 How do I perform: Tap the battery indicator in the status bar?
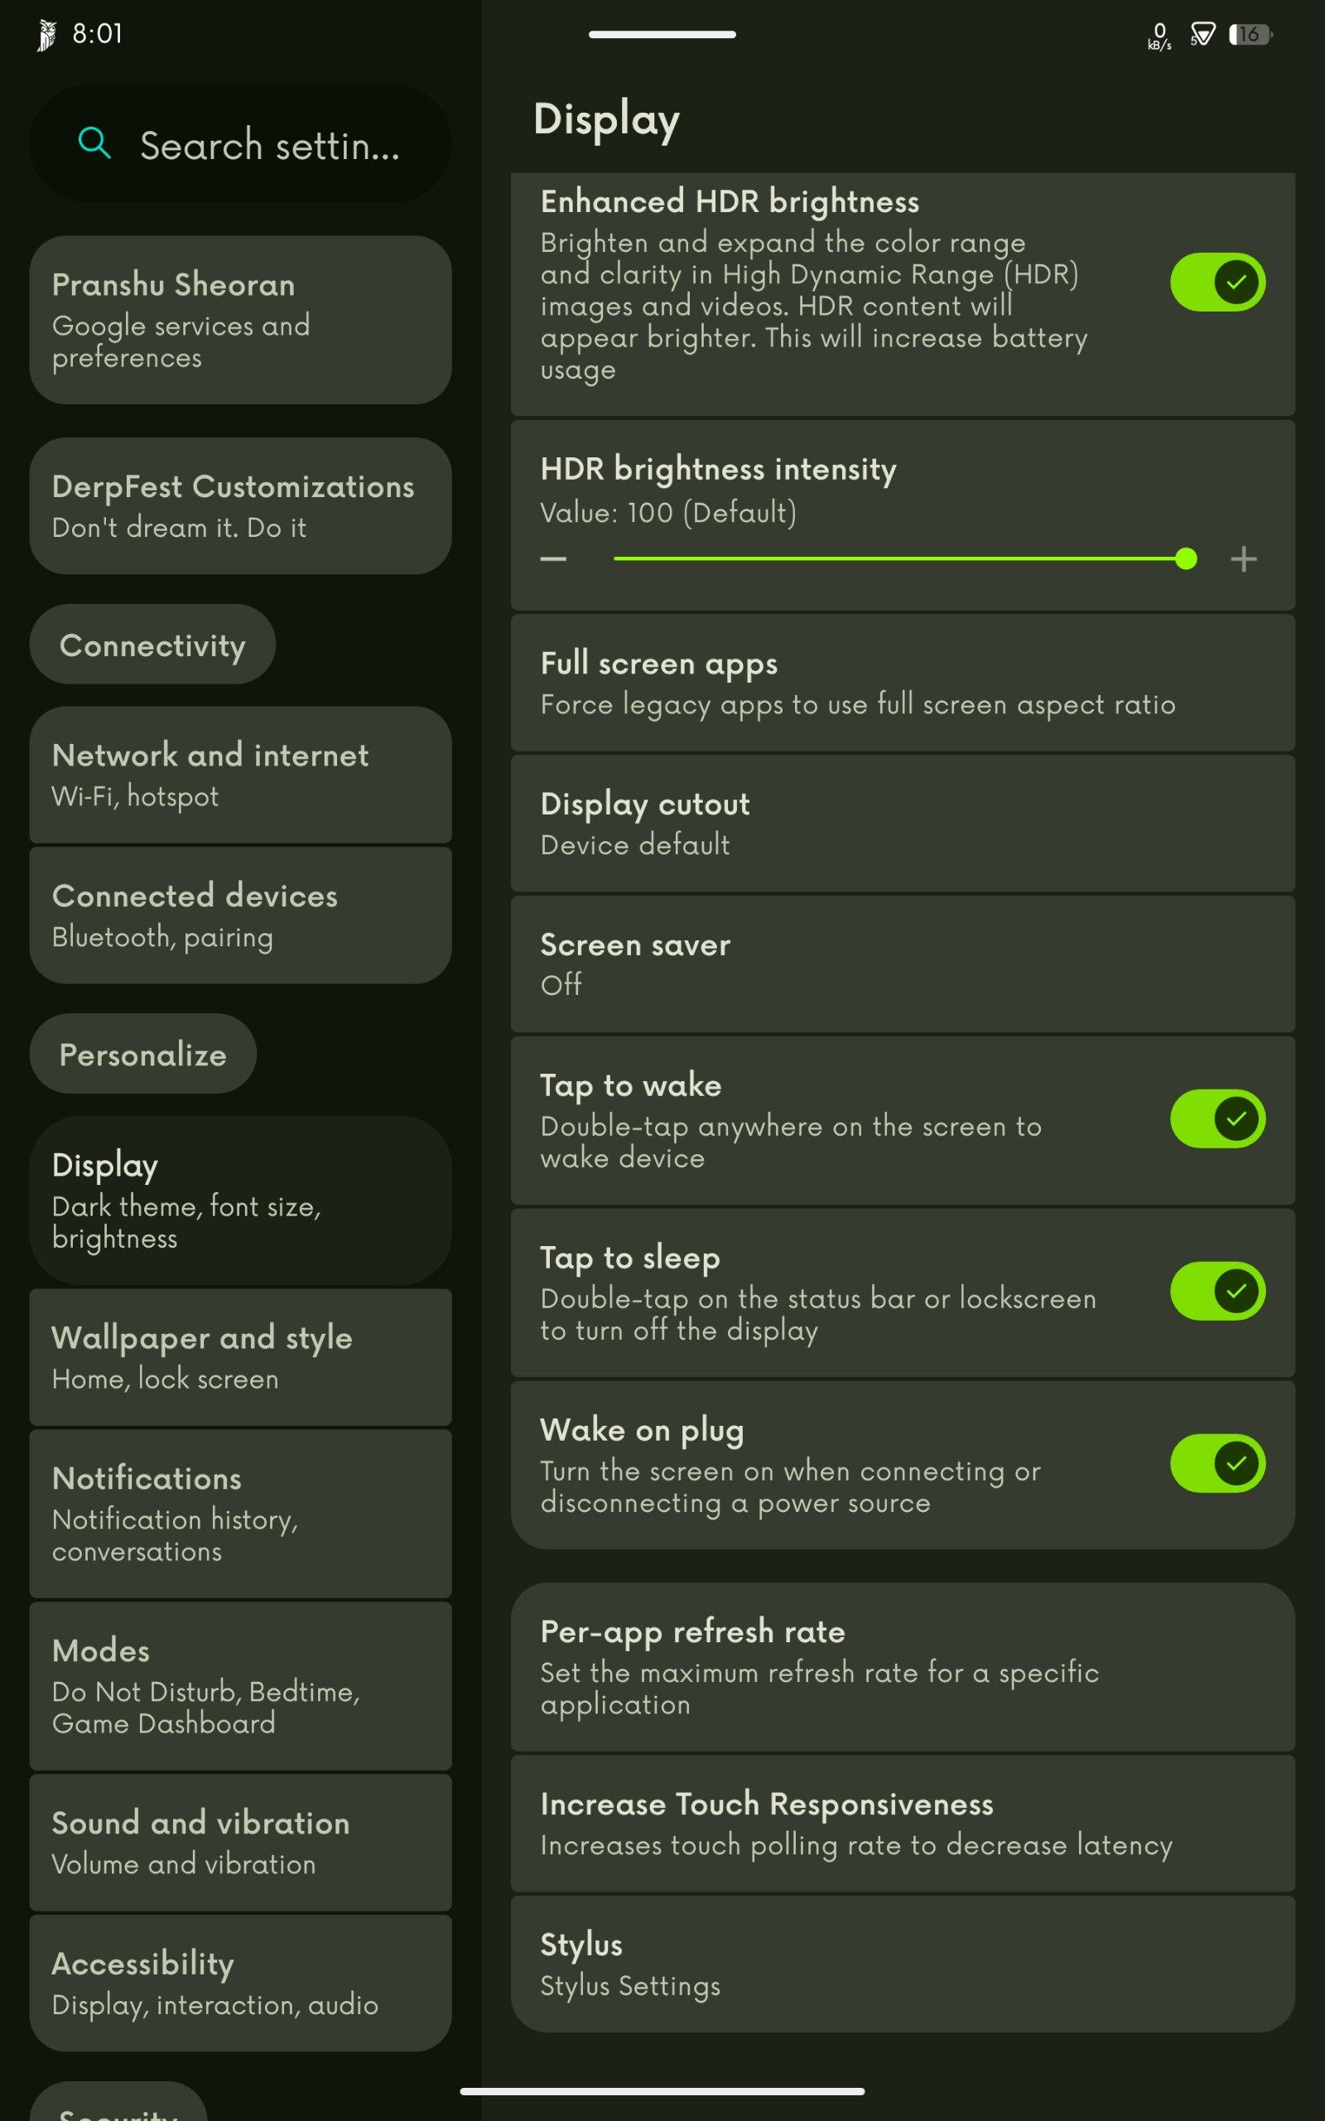coord(1250,34)
